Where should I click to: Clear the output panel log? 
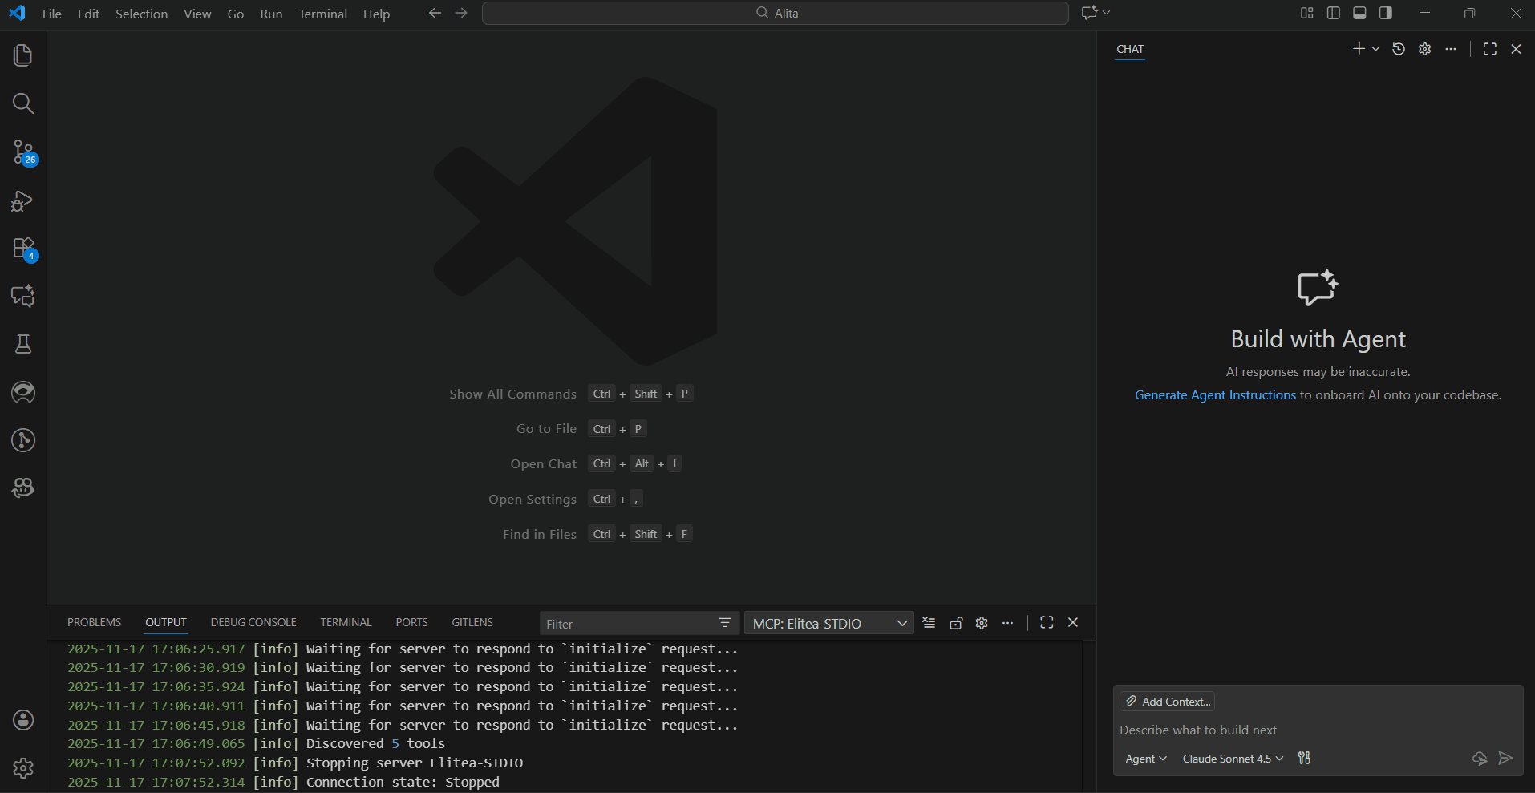point(929,623)
